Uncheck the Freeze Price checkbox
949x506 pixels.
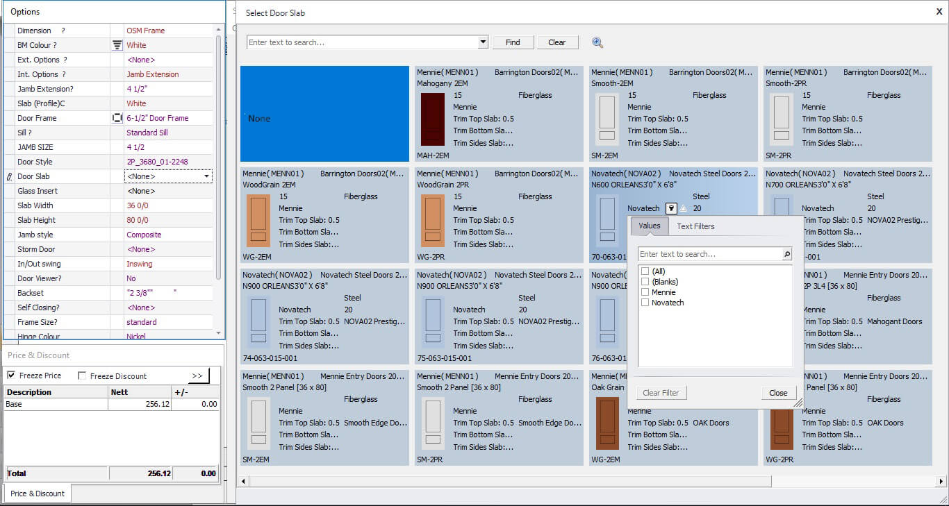(x=11, y=376)
